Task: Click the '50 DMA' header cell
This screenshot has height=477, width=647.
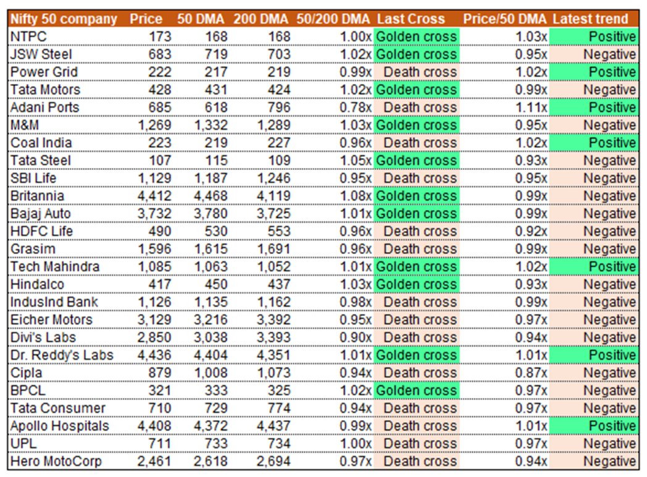Action: tap(201, 19)
